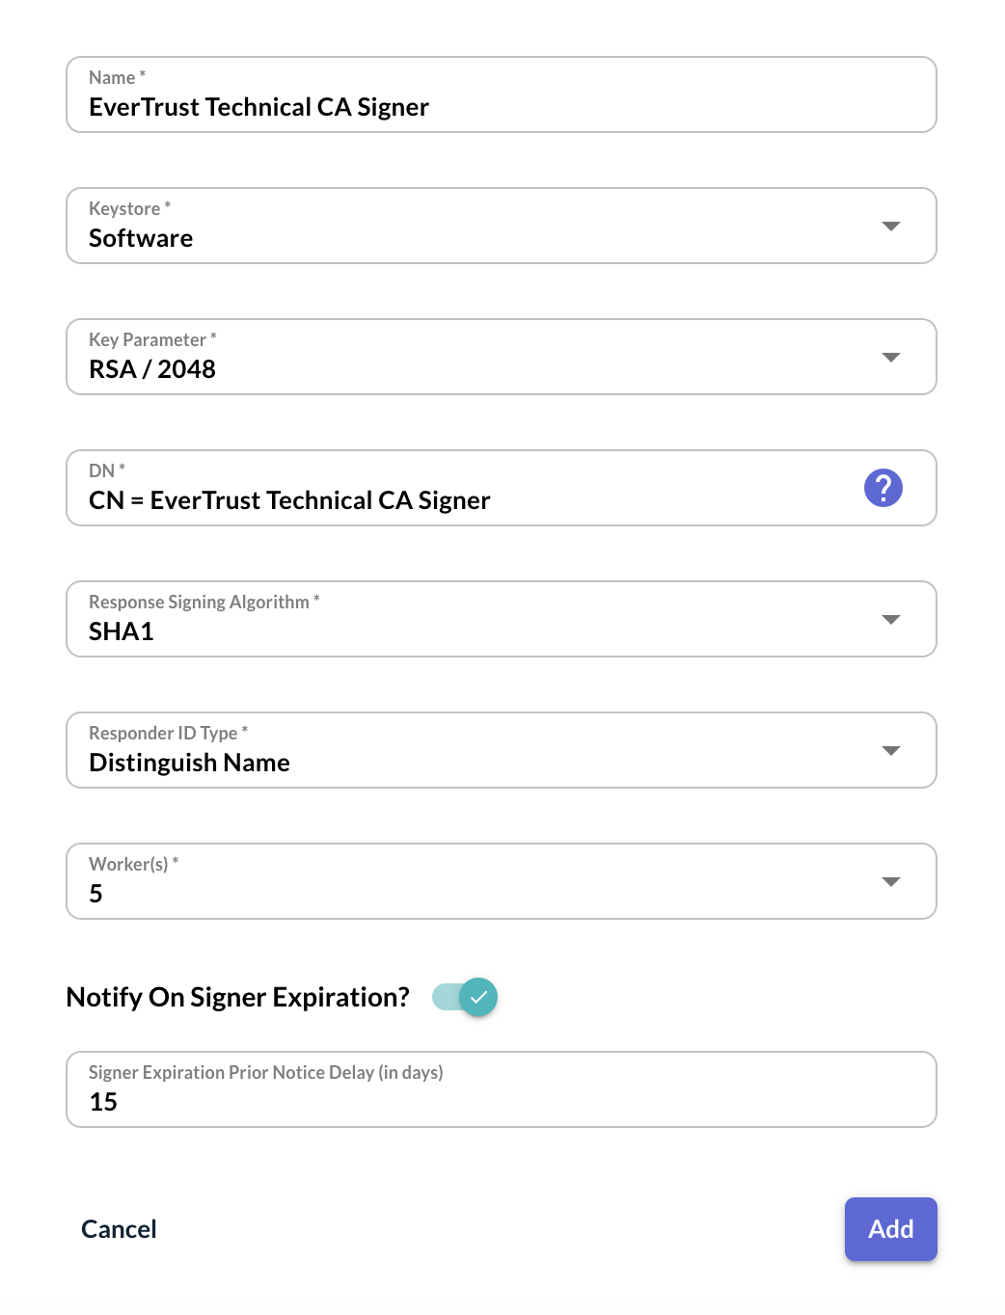
Task: Click Cancel to dismiss the form
Action: click(x=118, y=1229)
